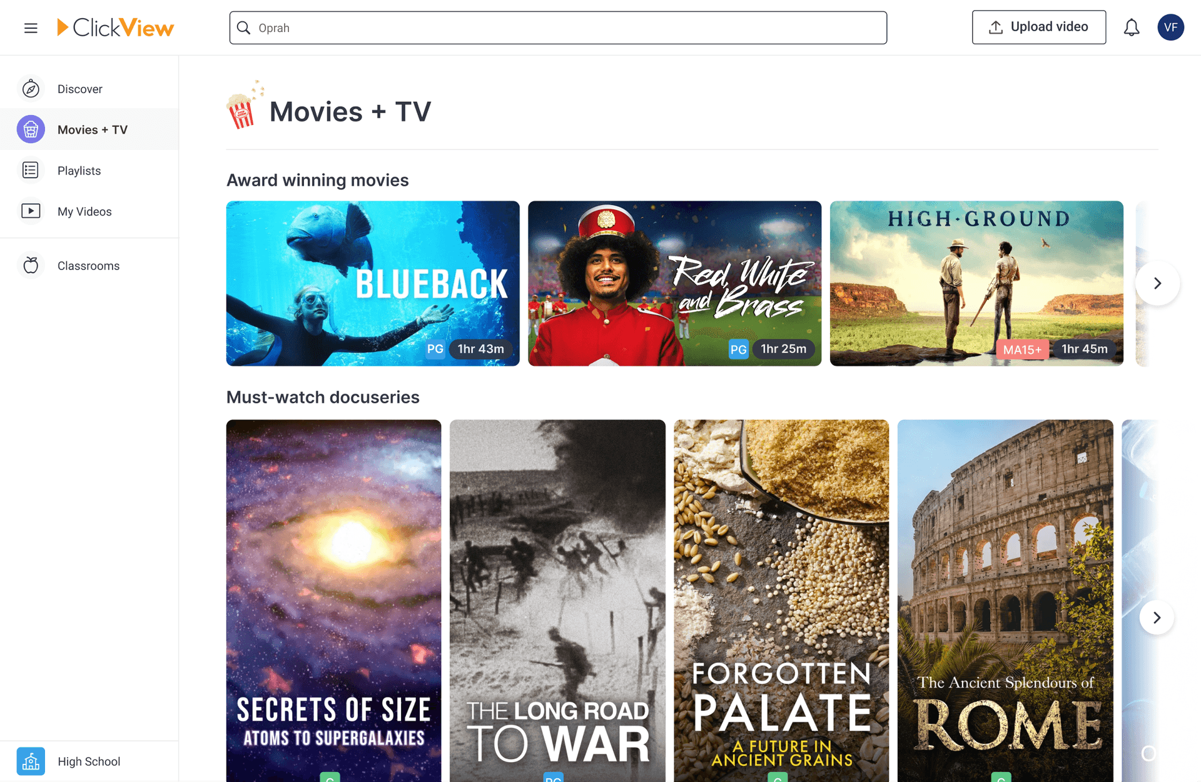Image resolution: width=1201 pixels, height=782 pixels.
Task: Play the Blueback movie thumbnail
Action: click(372, 283)
